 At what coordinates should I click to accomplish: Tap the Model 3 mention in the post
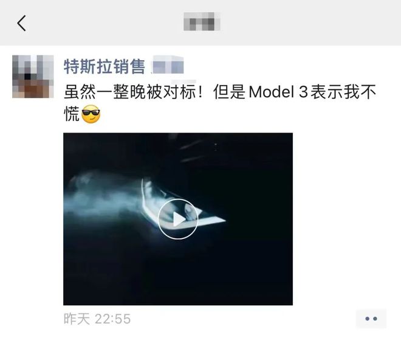pyautogui.click(x=278, y=92)
